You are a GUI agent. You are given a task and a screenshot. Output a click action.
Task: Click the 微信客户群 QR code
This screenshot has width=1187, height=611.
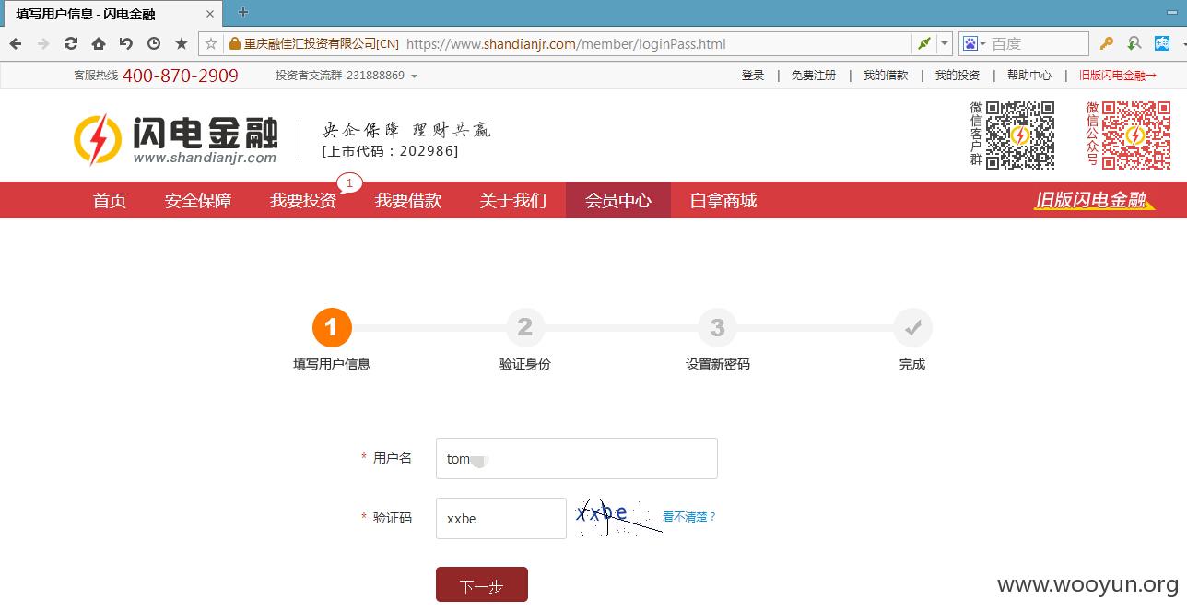coord(1020,135)
